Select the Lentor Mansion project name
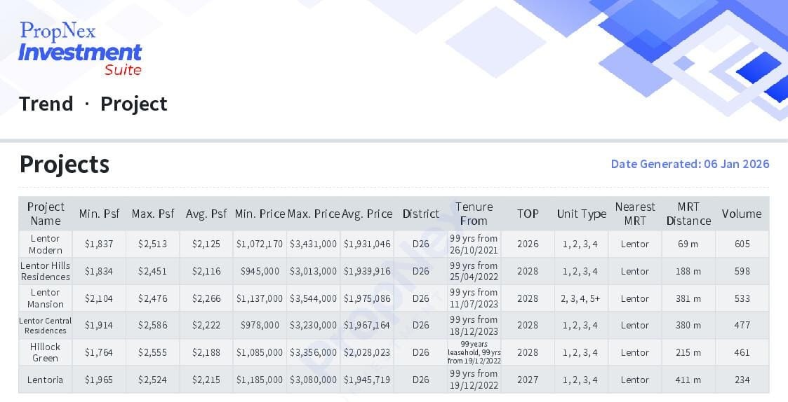 click(x=46, y=298)
